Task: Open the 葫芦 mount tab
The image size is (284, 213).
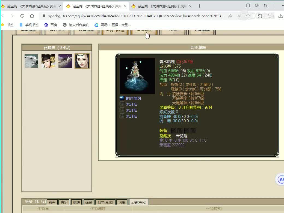Action: click(x=52, y=202)
